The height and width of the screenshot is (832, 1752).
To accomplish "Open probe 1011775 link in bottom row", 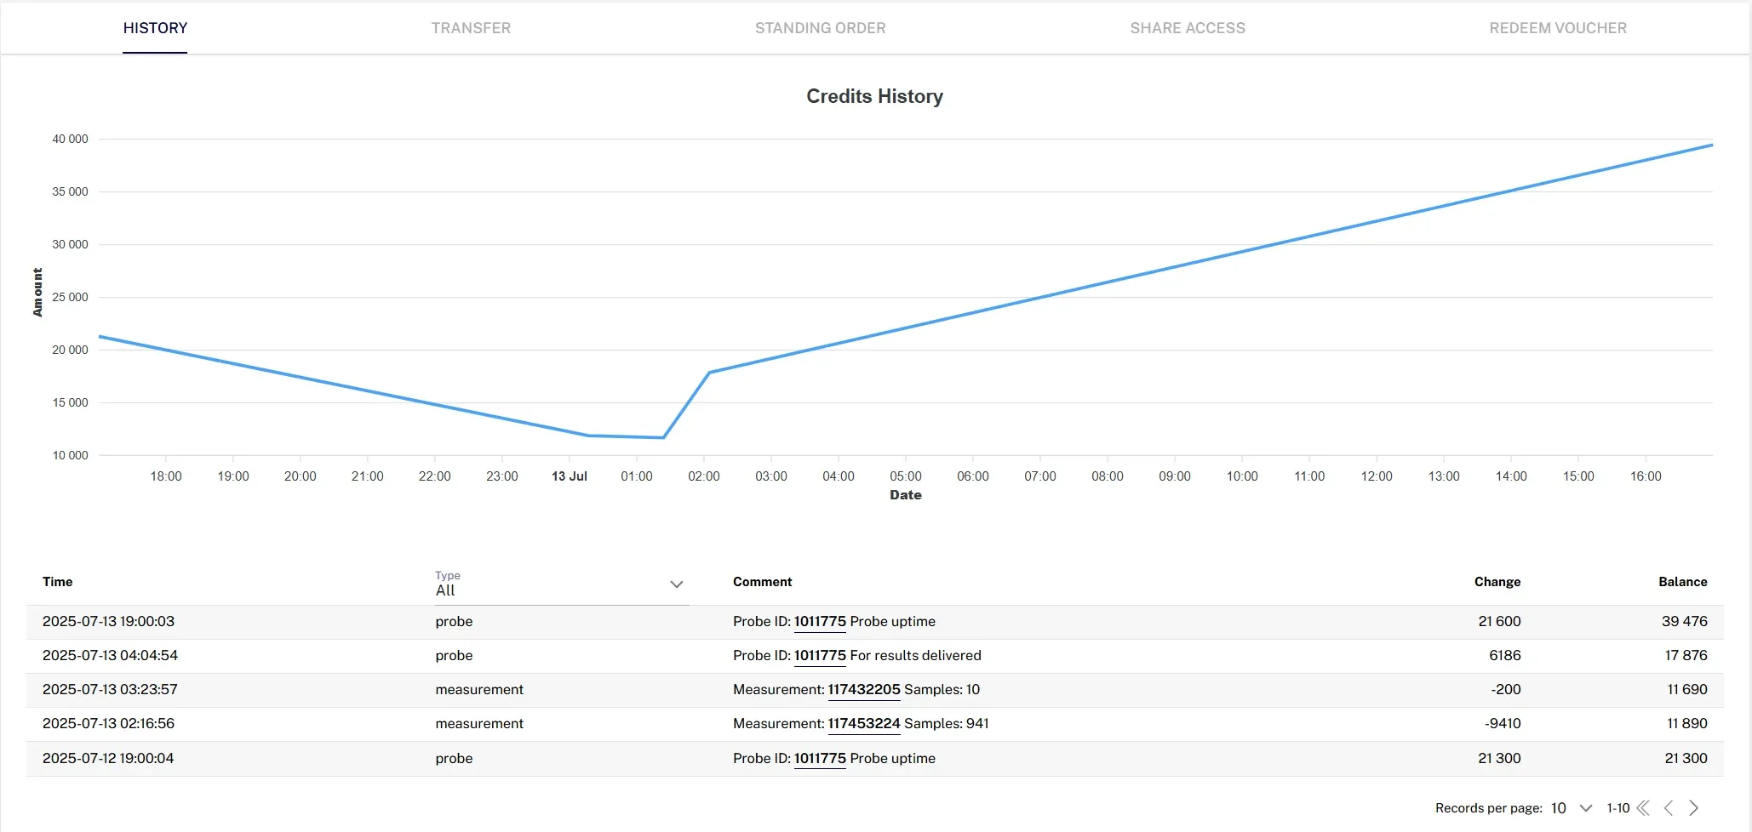I will click(820, 758).
